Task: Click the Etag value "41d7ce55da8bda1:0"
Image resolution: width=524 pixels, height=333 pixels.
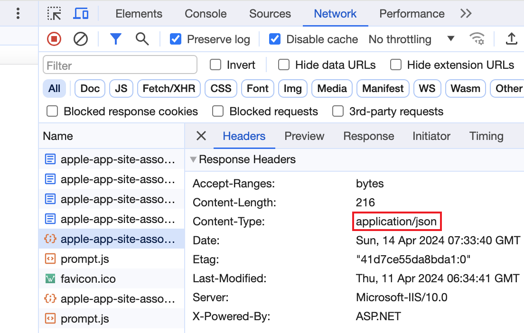Action: pyautogui.click(x=413, y=259)
